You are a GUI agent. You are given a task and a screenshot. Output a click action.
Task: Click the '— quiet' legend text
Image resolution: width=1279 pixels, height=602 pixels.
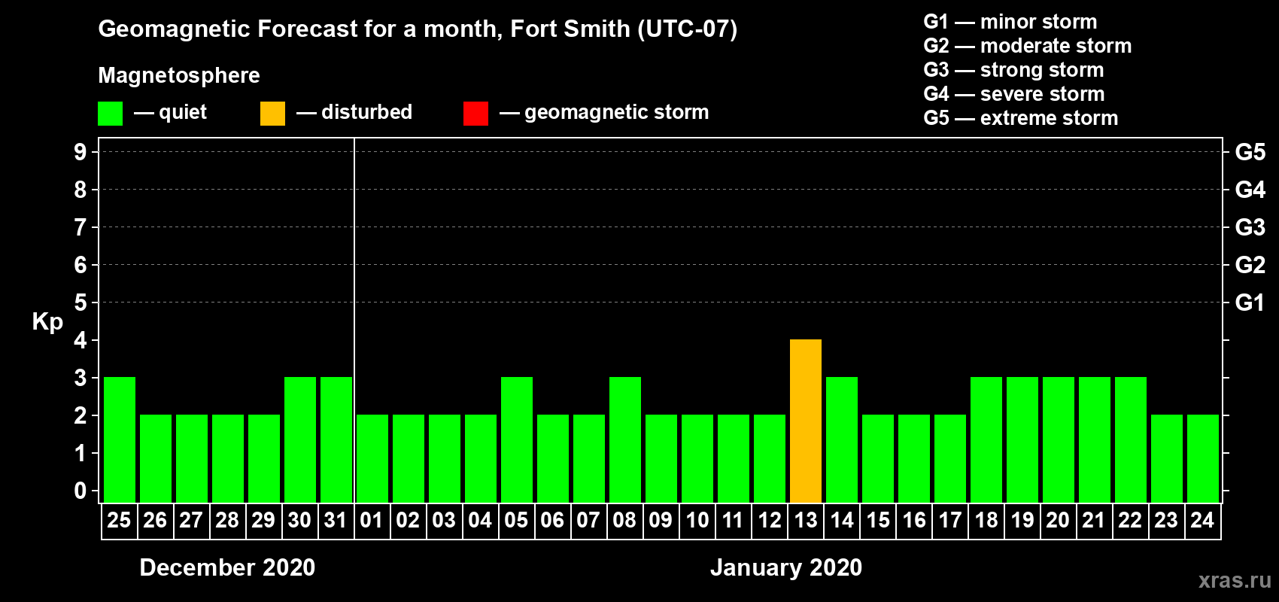(x=170, y=112)
